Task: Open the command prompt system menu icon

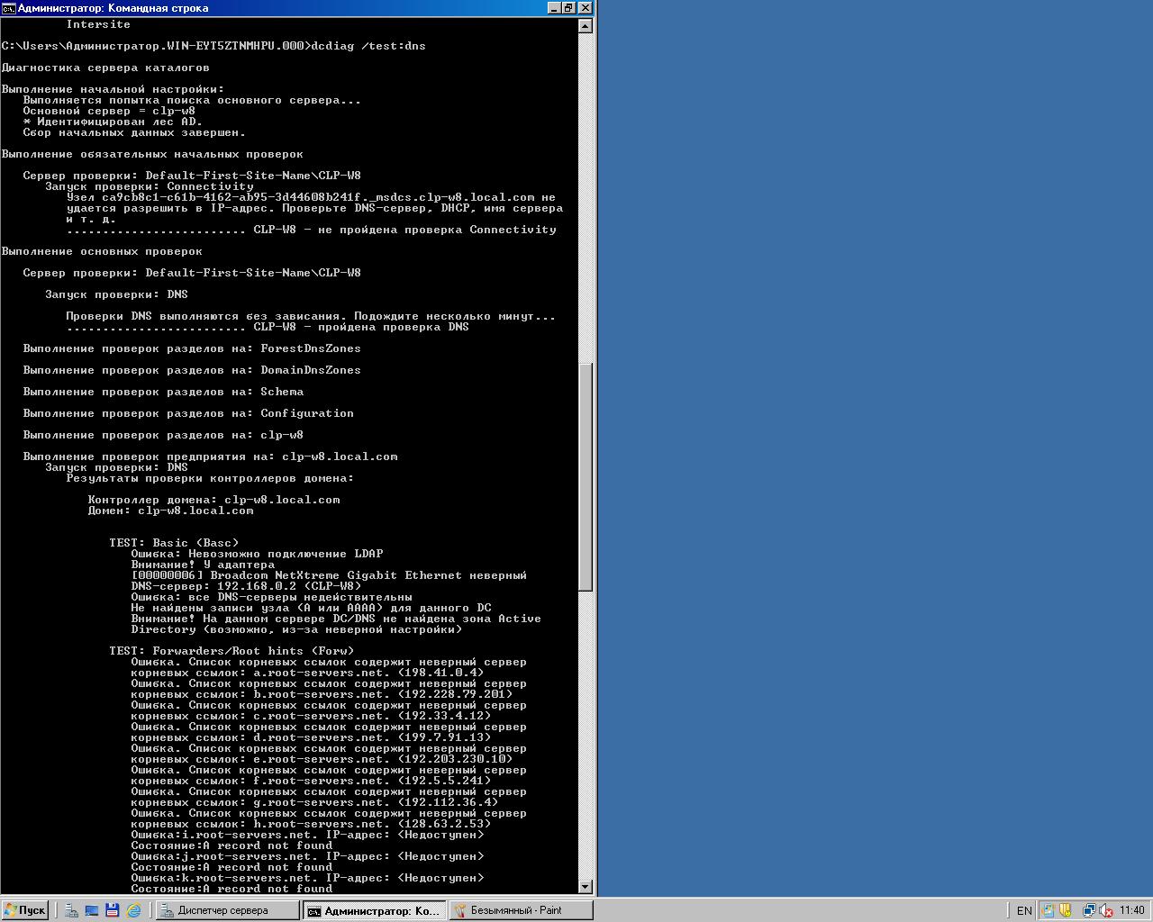Action: pyautogui.click(x=8, y=8)
